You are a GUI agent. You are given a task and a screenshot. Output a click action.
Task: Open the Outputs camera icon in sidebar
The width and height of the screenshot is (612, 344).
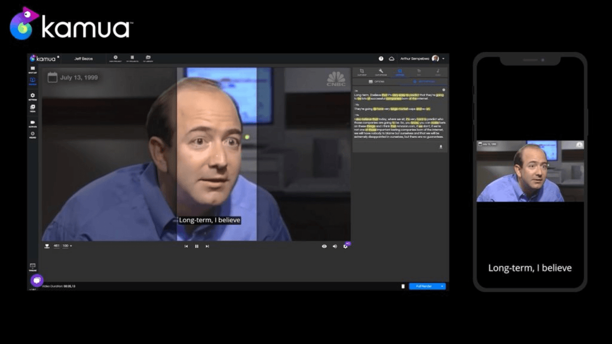(33, 123)
